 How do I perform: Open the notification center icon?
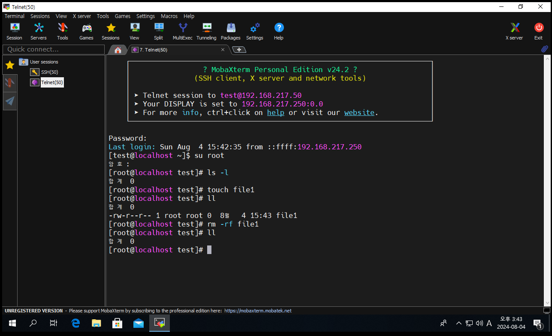pyautogui.click(x=537, y=323)
